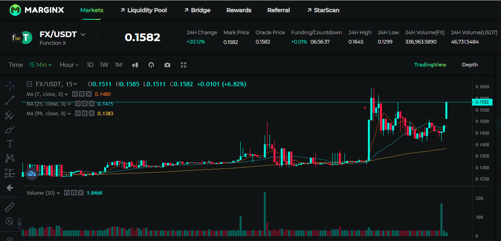Expand the FX/USDT pair selector chevron

83,34
